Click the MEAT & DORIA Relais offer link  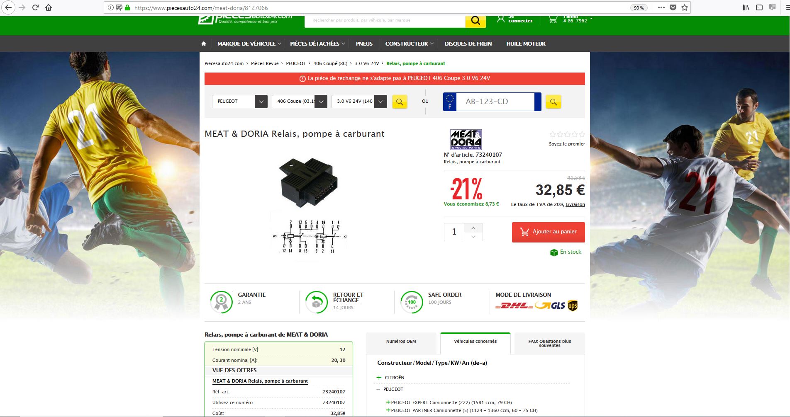click(260, 381)
